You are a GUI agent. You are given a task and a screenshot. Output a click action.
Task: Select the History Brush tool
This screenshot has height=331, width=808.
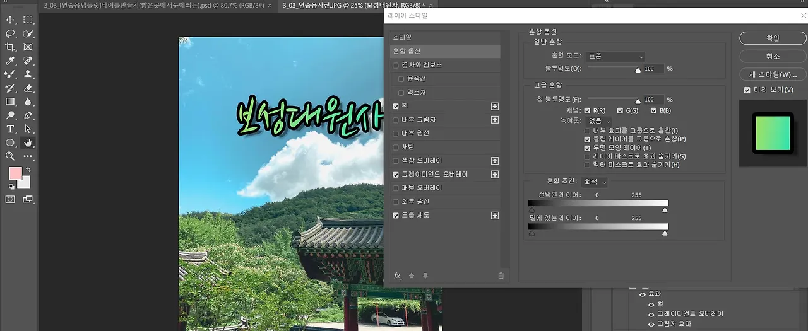(x=10, y=88)
